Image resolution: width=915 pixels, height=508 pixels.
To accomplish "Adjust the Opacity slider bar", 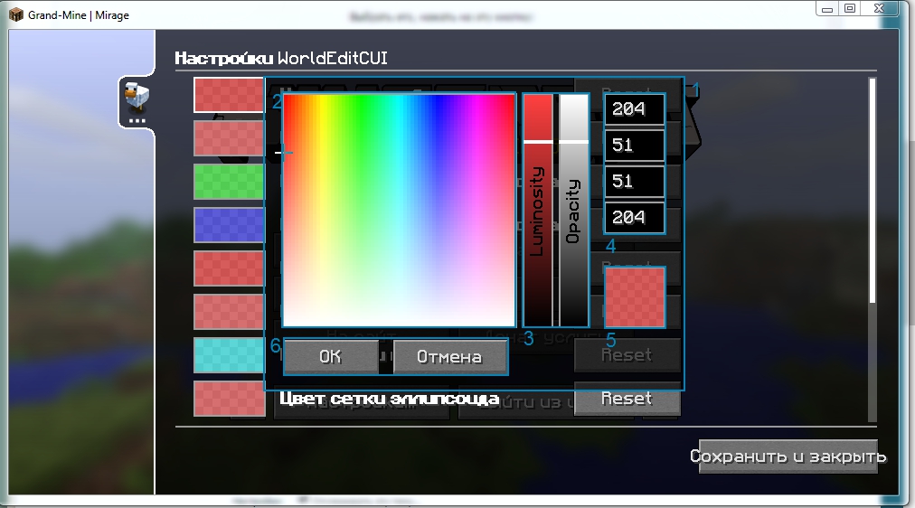I will 574,210.
